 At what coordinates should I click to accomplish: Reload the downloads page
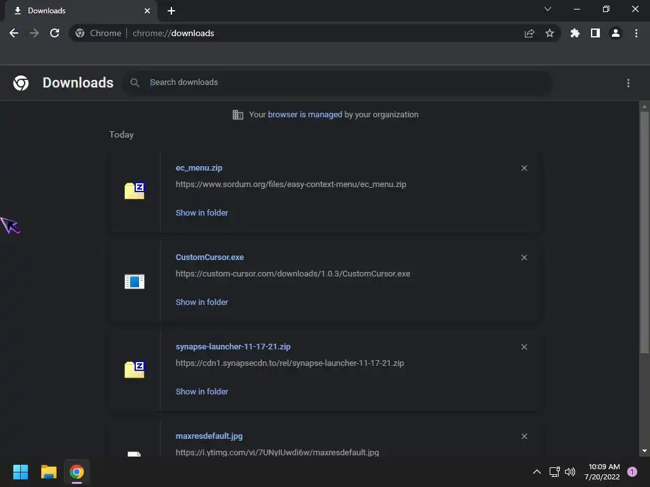[55, 33]
